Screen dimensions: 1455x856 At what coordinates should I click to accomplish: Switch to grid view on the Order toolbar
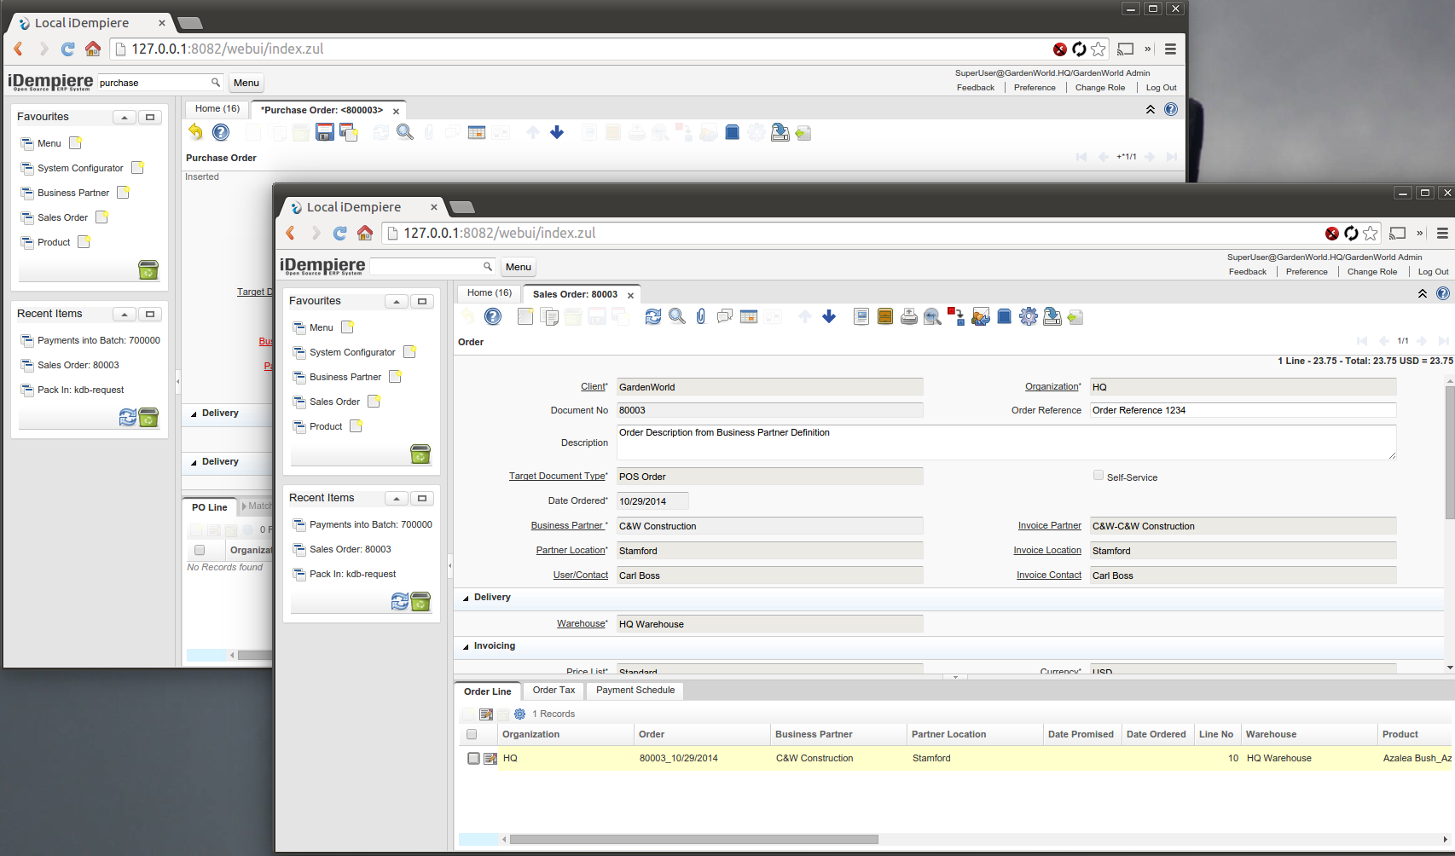coord(749,316)
